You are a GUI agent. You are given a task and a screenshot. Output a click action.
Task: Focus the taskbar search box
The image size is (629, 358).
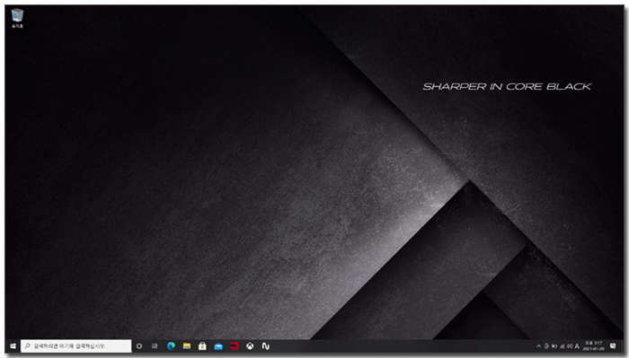(x=76, y=346)
